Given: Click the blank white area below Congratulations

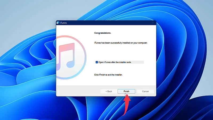Looking at the screenshot, I should (120, 52).
